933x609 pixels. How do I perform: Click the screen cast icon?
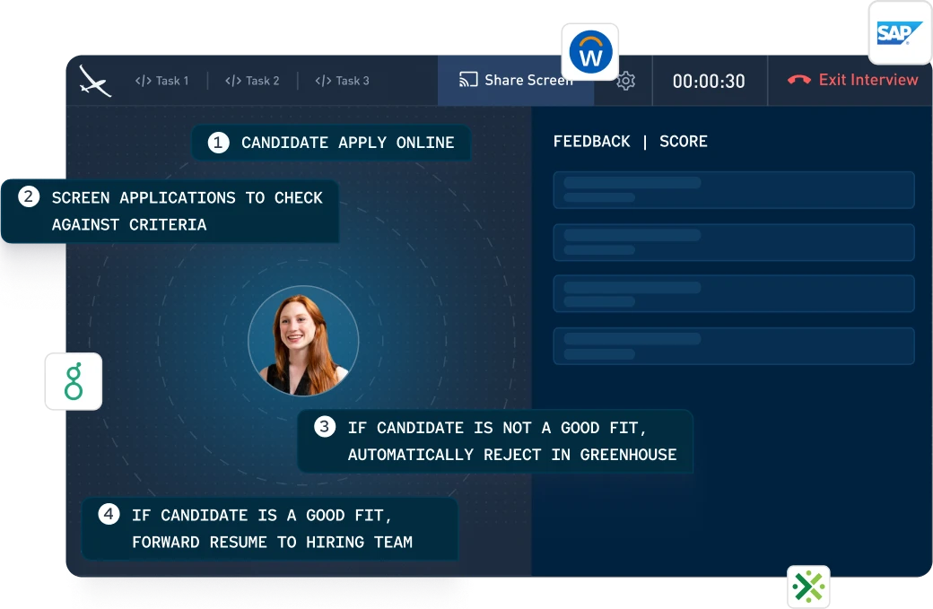(x=468, y=80)
